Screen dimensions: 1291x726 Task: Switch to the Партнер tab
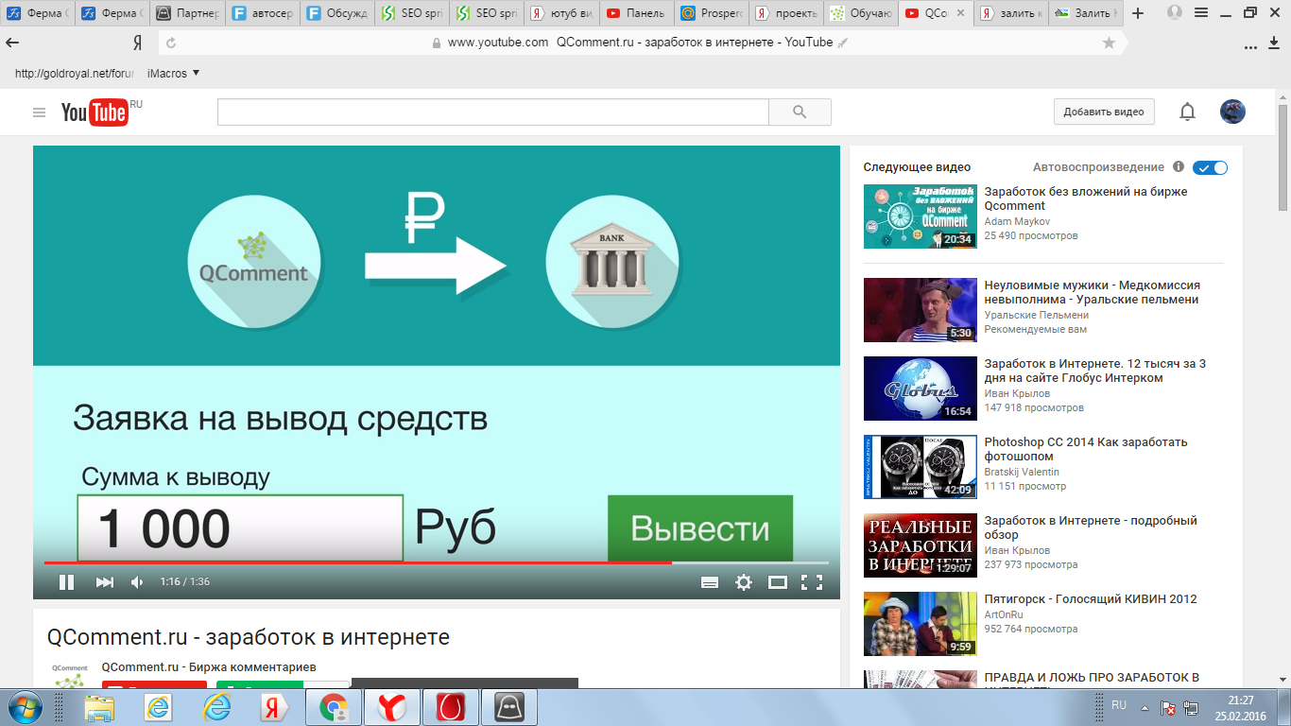pyautogui.click(x=186, y=13)
